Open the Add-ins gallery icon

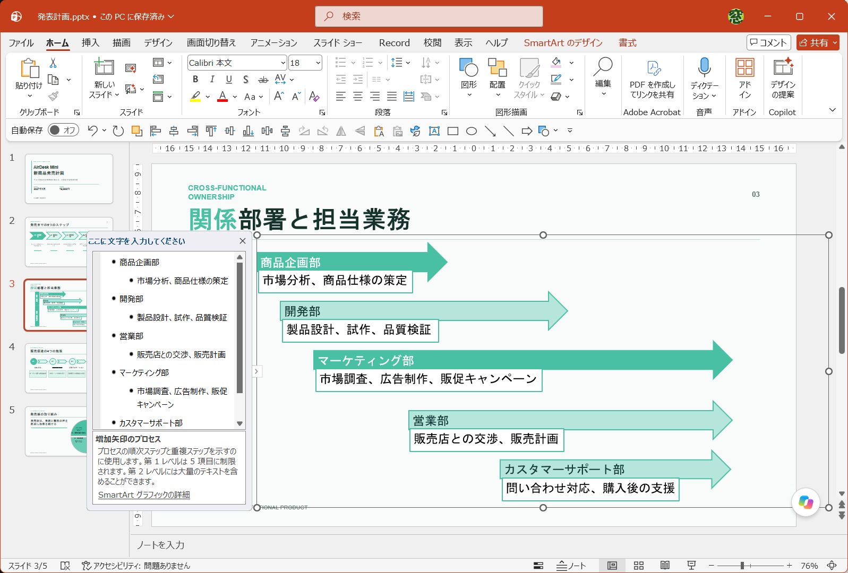(744, 79)
